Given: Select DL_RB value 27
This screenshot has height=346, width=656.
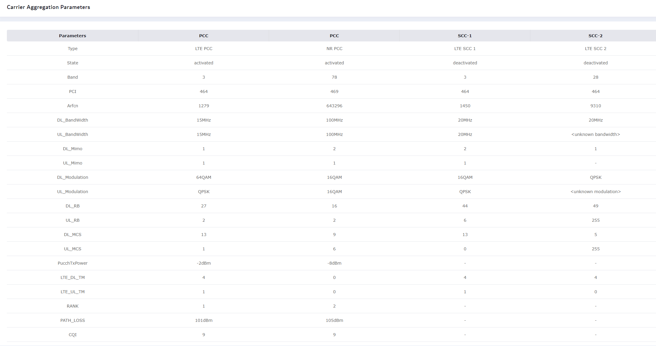Looking at the screenshot, I should coord(204,206).
